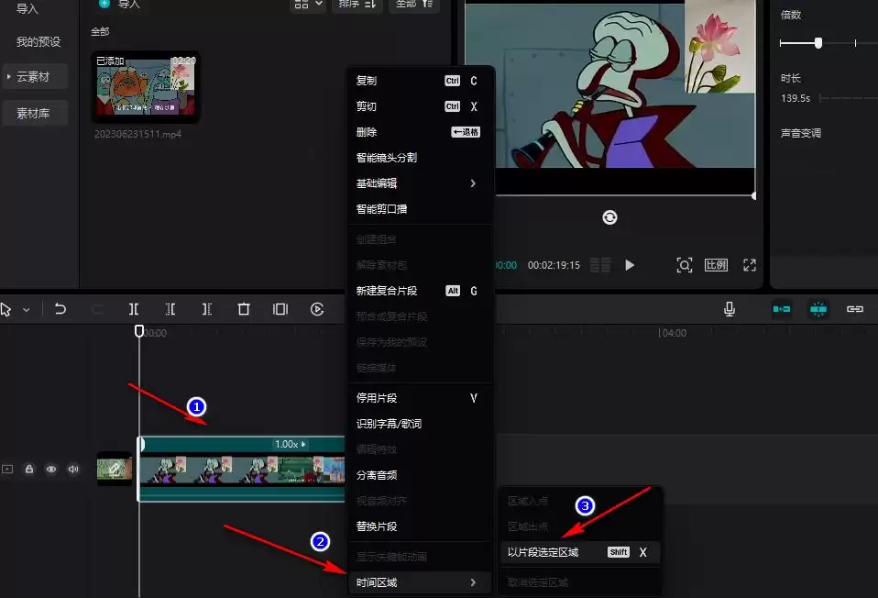The height and width of the screenshot is (598, 878).
Task: Expand the chevron next to the selection tool
Action: [x=27, y=309]
